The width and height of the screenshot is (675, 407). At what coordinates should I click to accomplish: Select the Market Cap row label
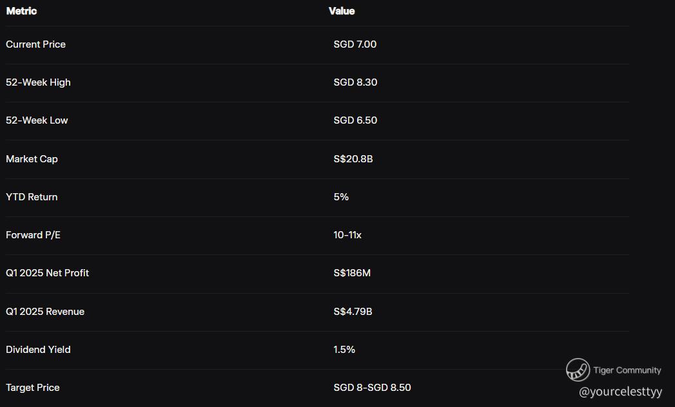pos(32,159)
